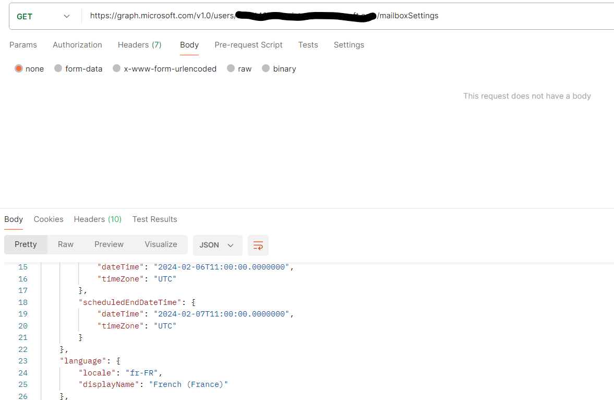Click the "locale" key on line 24
This screenshot has height=400, width=614.
(97, 373)
